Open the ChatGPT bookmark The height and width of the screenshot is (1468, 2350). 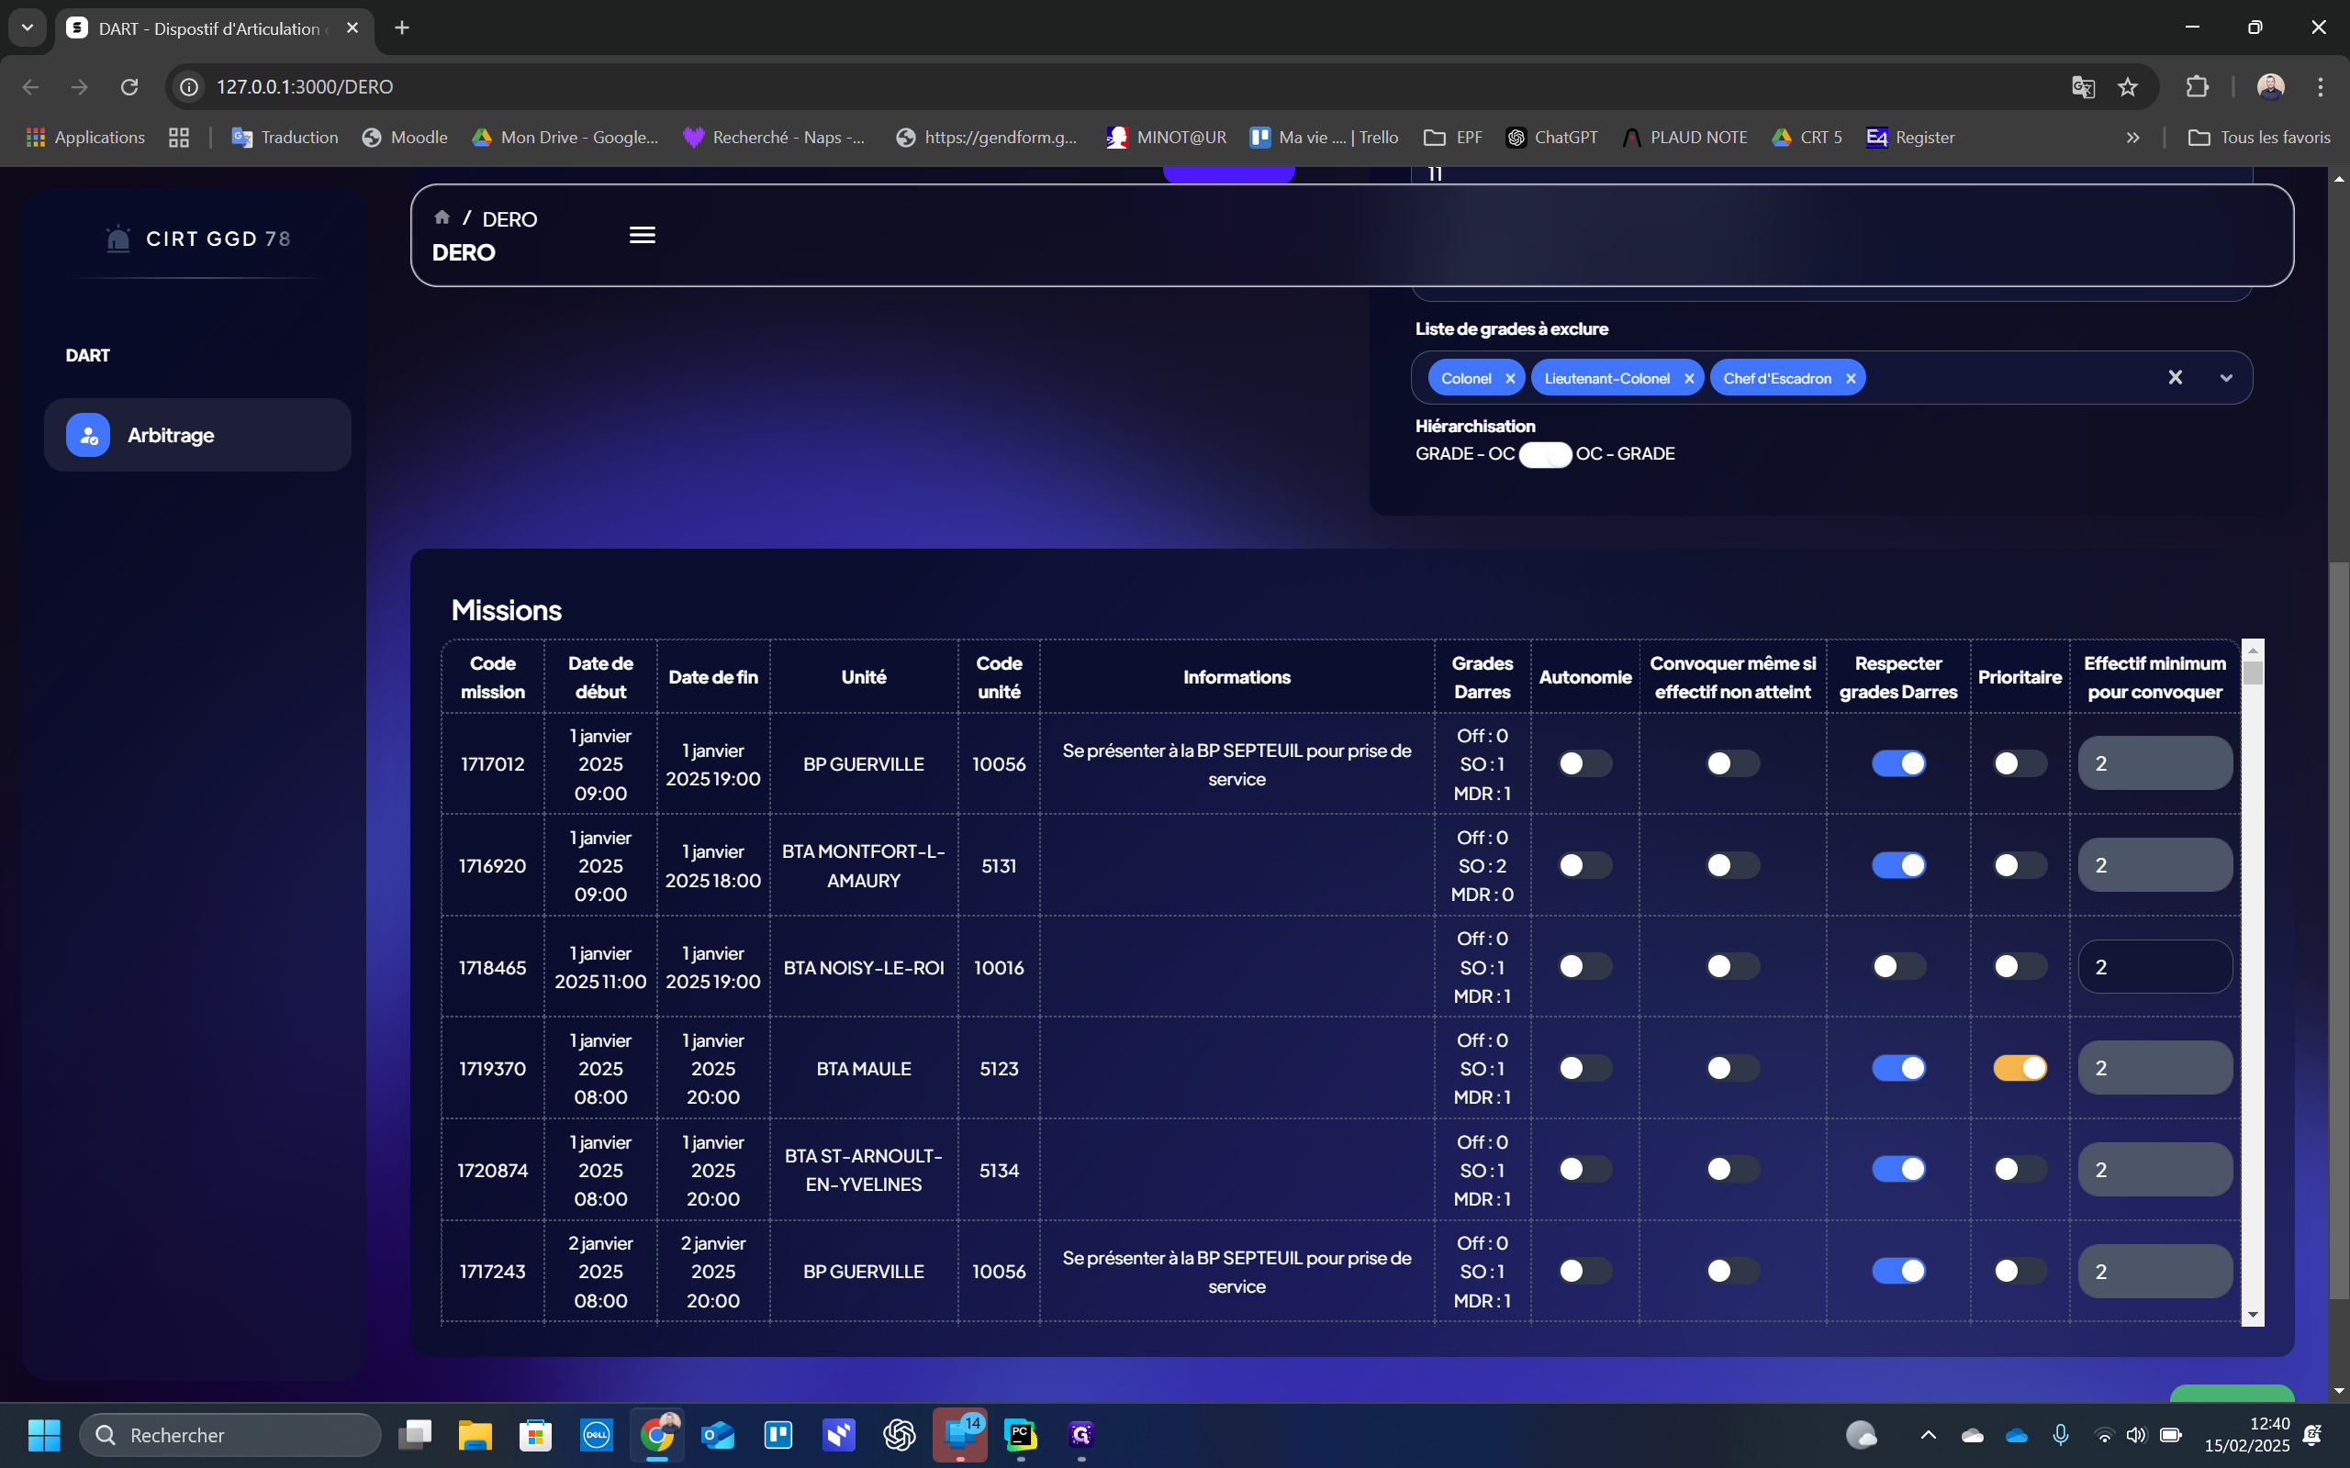tap(1550, 137)
